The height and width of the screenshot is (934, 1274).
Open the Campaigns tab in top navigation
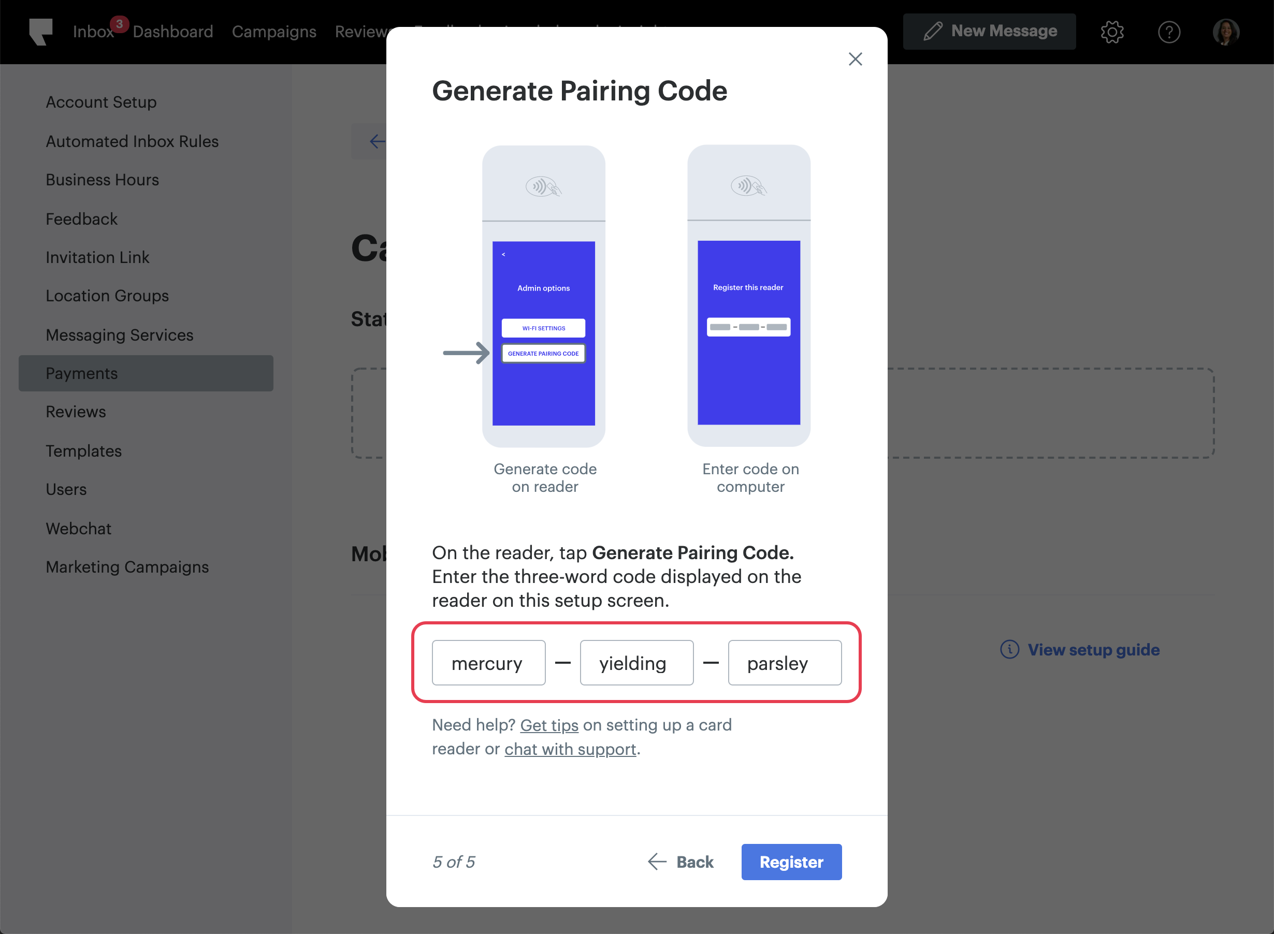pyautogui.click(x=274, y=32)
